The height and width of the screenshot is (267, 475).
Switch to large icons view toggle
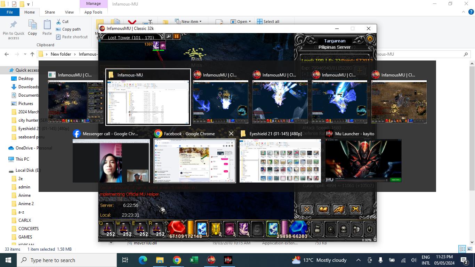[469, 249]
